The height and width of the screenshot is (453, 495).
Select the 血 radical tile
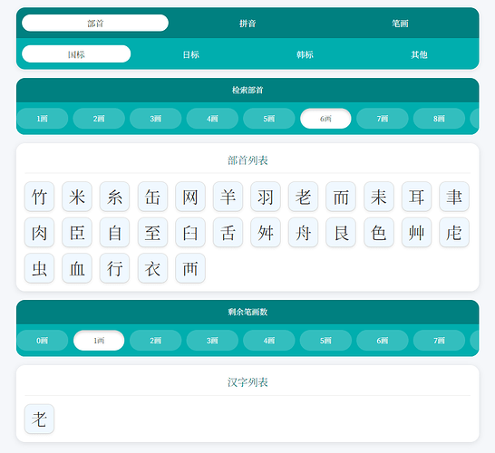[x=77, y=268]
